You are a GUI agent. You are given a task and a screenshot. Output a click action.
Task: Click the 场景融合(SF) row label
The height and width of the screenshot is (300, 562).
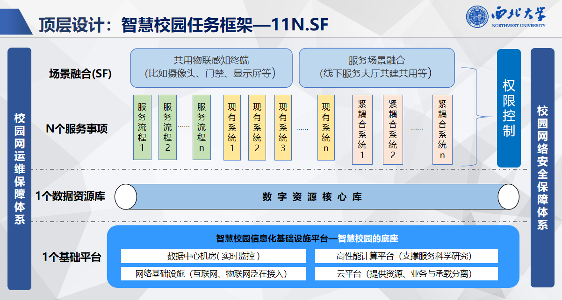tap(80, 74)
